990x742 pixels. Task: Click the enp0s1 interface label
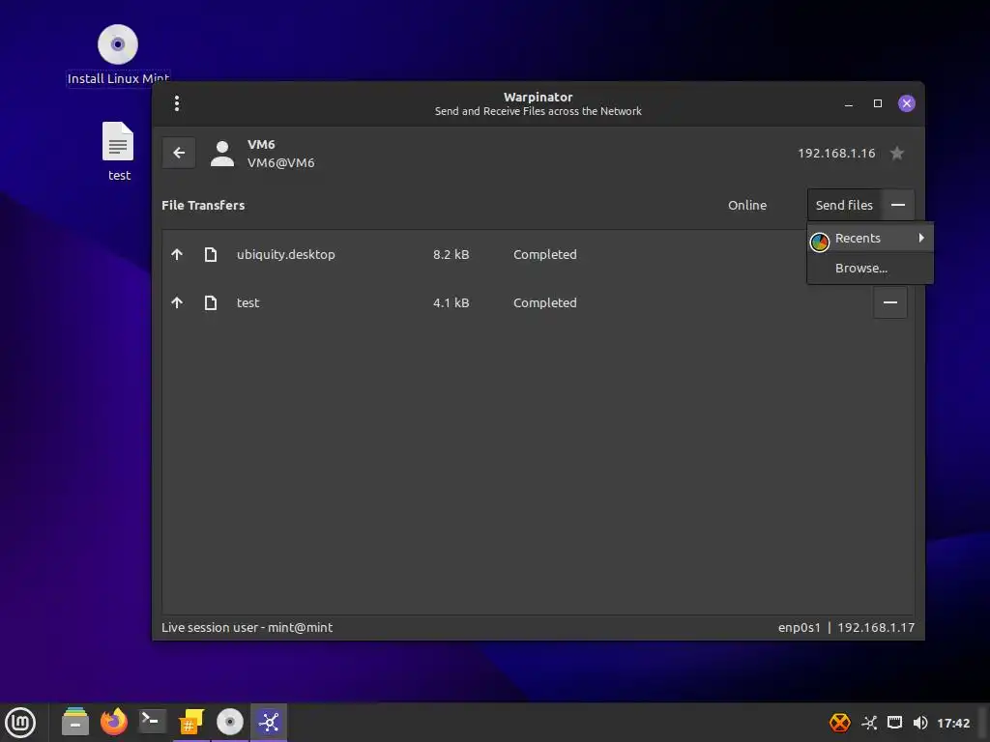(799, 628)
